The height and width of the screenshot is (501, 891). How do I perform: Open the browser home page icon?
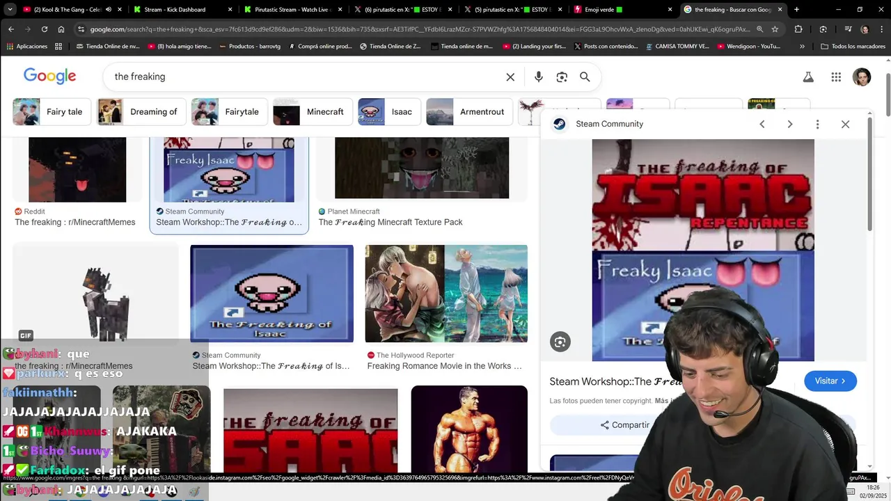point(61,29)
